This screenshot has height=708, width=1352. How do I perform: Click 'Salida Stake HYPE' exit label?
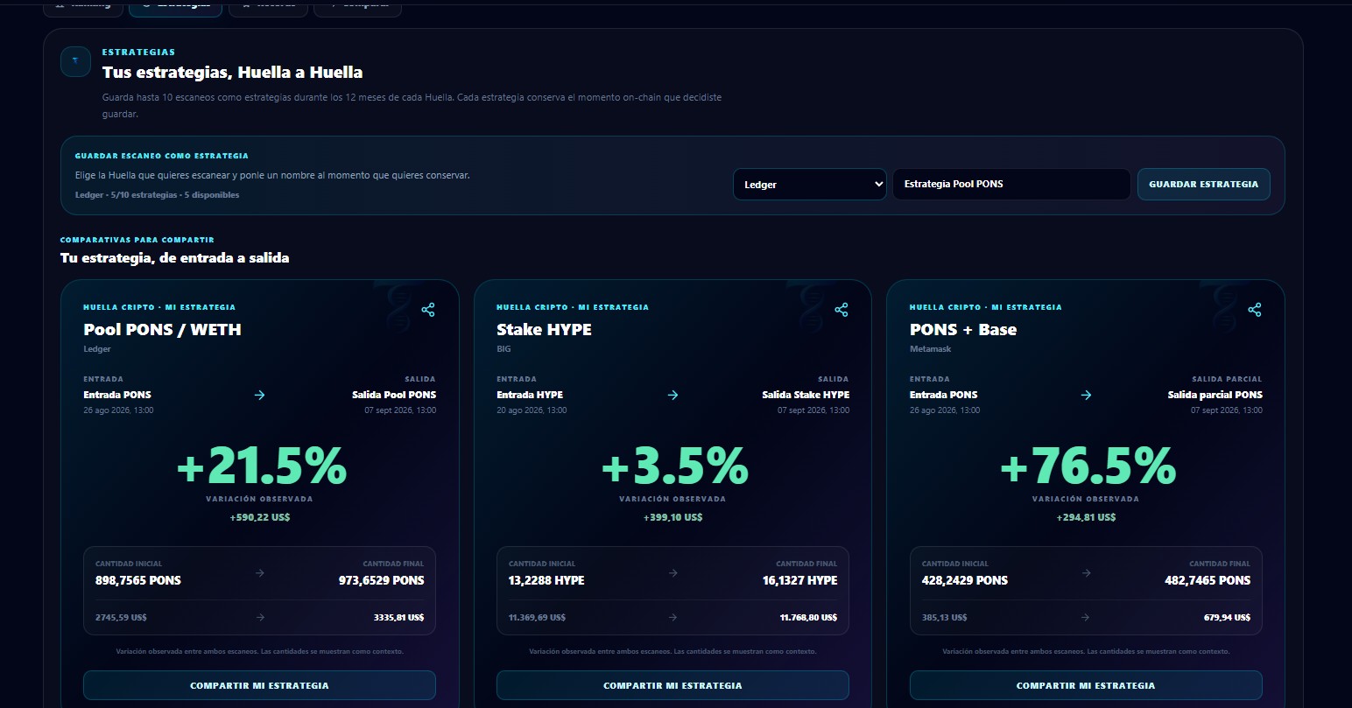(x=806, y=395)
